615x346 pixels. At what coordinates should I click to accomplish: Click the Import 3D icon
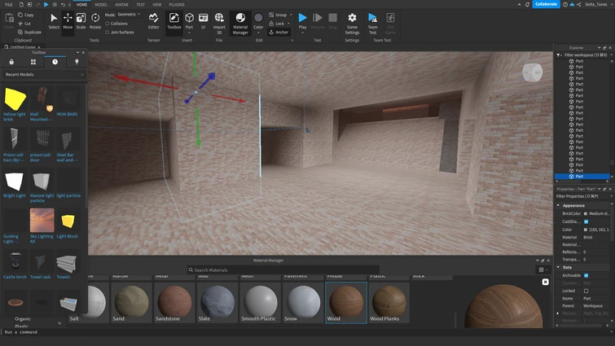click(219, 20)
